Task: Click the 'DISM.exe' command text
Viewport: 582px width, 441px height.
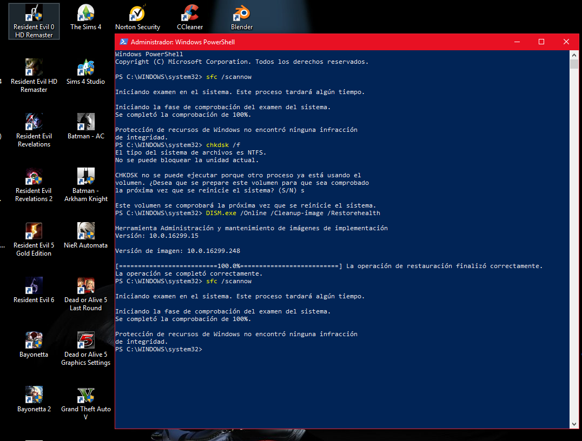Action: pyautogui.click(x=221, y=213)
